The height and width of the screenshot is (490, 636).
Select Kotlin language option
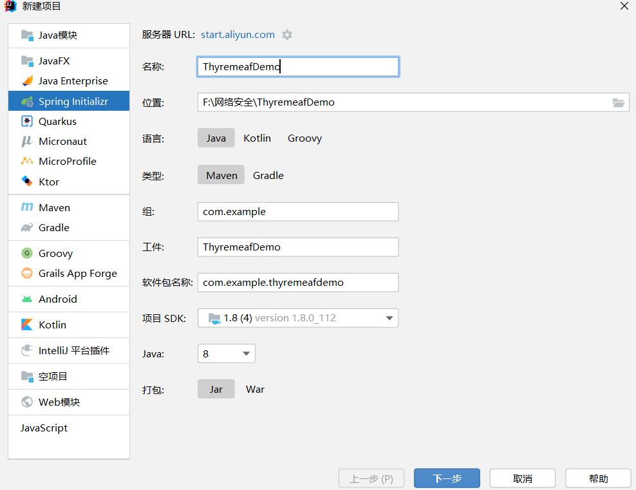(257, 138)
